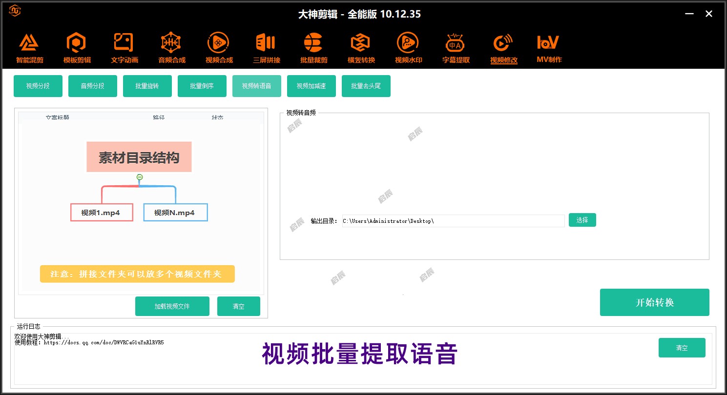Select the 文字动画 toolbar icon
The width and height of the screenshot is (727, 395).
click(x=124, y=48)
